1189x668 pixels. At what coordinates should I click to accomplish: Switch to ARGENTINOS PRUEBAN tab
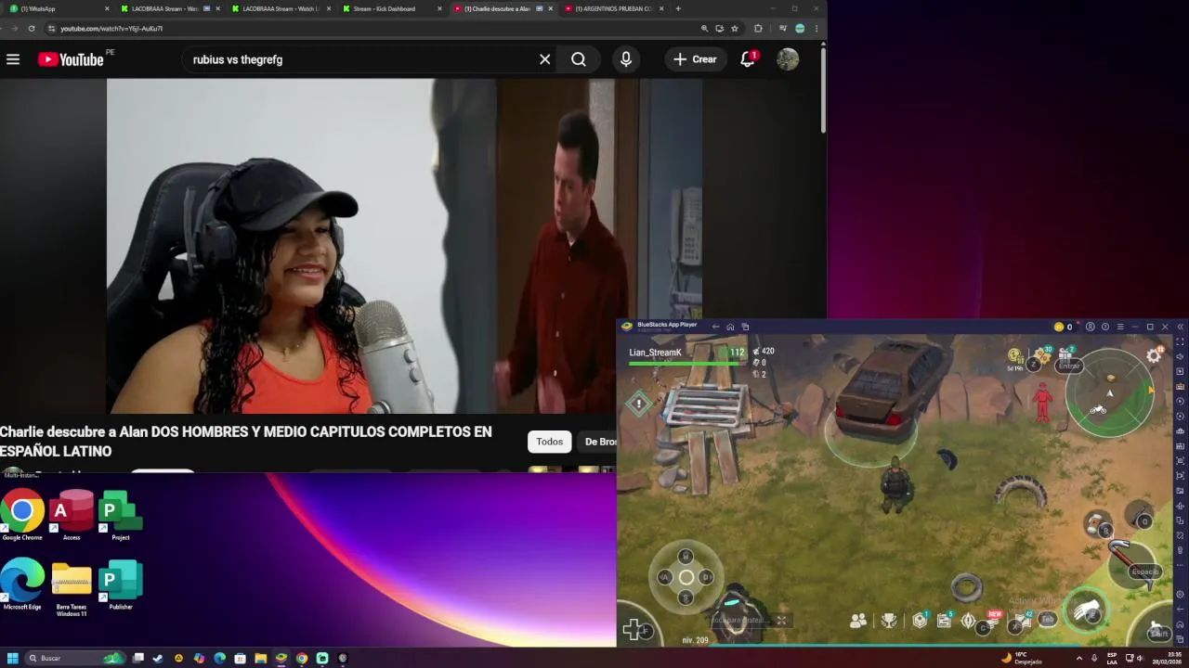tap(613, 8)
